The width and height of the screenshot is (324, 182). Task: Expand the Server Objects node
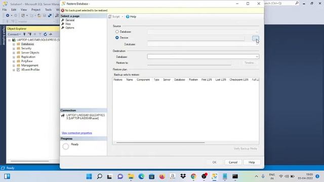tap(14, 53)
